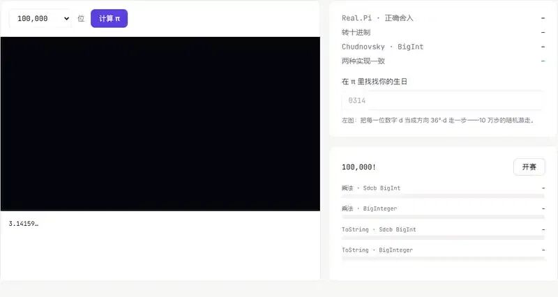Click the 乘法 · BigInteger label
Image resolution: width=558 pixels, height=297 pixels.
(370, 208)
